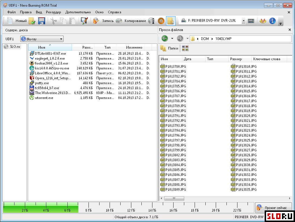Select P1013835.JPG in file browser
295x222 pixels.
[244, 189]
